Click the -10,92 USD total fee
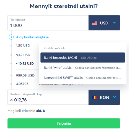The height and width of the screenshot is (133, 129). click(x=25, y=63)
